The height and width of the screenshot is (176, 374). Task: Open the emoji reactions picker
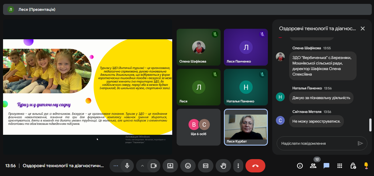pos(188,166)
